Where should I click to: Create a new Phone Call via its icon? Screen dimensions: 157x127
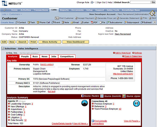(x=38, y=22)
